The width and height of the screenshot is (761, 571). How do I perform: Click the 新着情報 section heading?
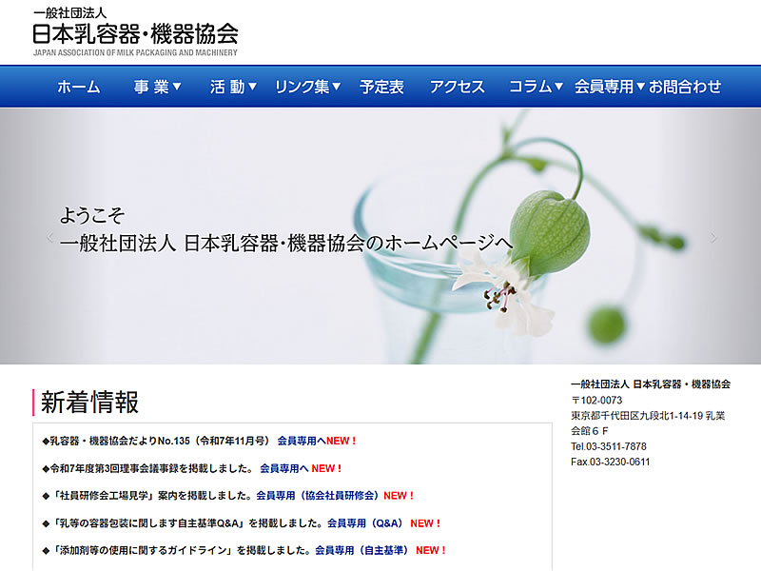point(91,402)
